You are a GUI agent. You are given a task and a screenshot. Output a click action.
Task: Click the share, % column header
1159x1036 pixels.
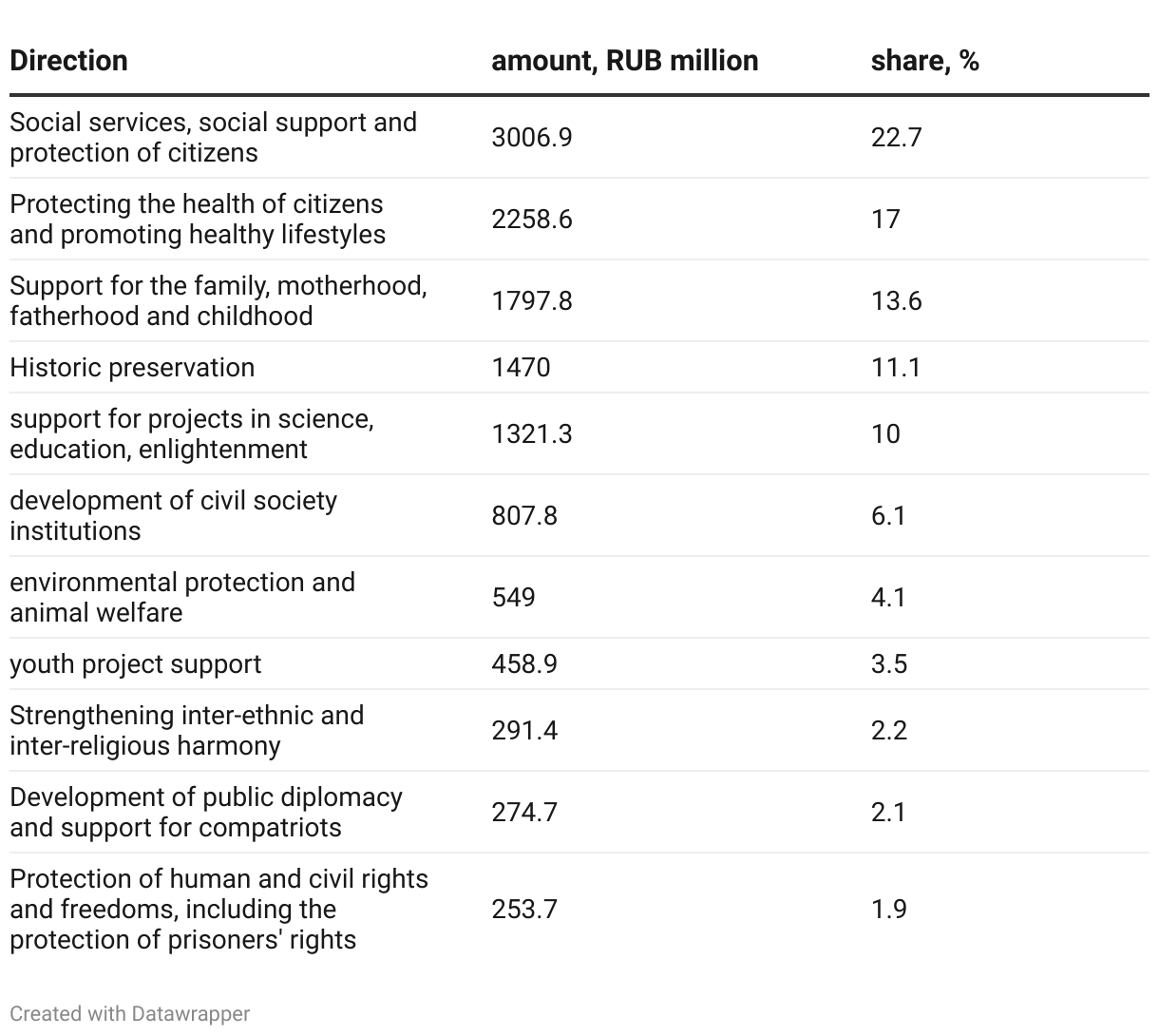tap(924, 61)
